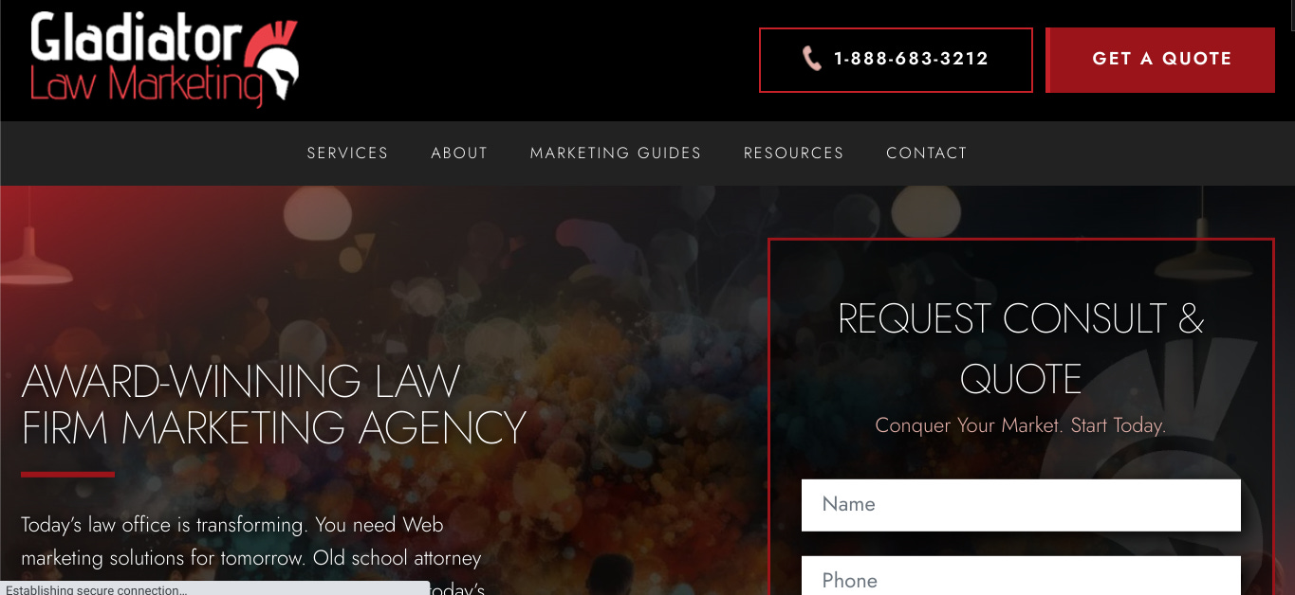The image size is (1295, 595).
Task: Click the 'Establishing secure connection' status text
Action: click(x=97, y=589)
